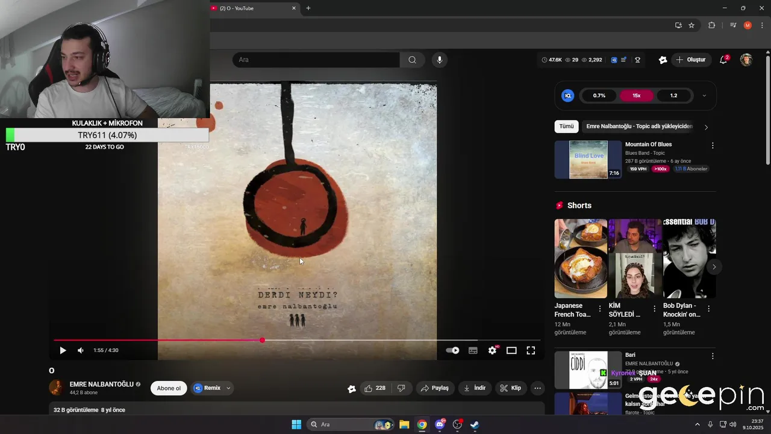The image size is (771, 434).
Task: Expand the vidIQ score panel chevron
Action: (x=704, y=95)
